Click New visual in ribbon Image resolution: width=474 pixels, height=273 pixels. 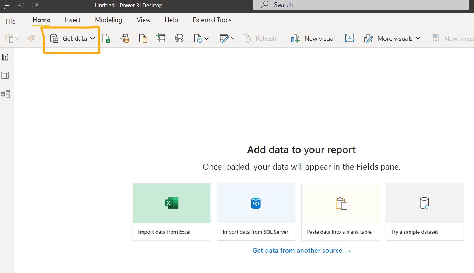(x=313, y=38)
